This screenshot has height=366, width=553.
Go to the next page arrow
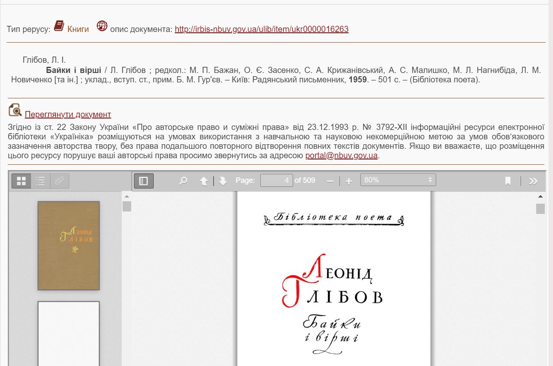[223, 181]
